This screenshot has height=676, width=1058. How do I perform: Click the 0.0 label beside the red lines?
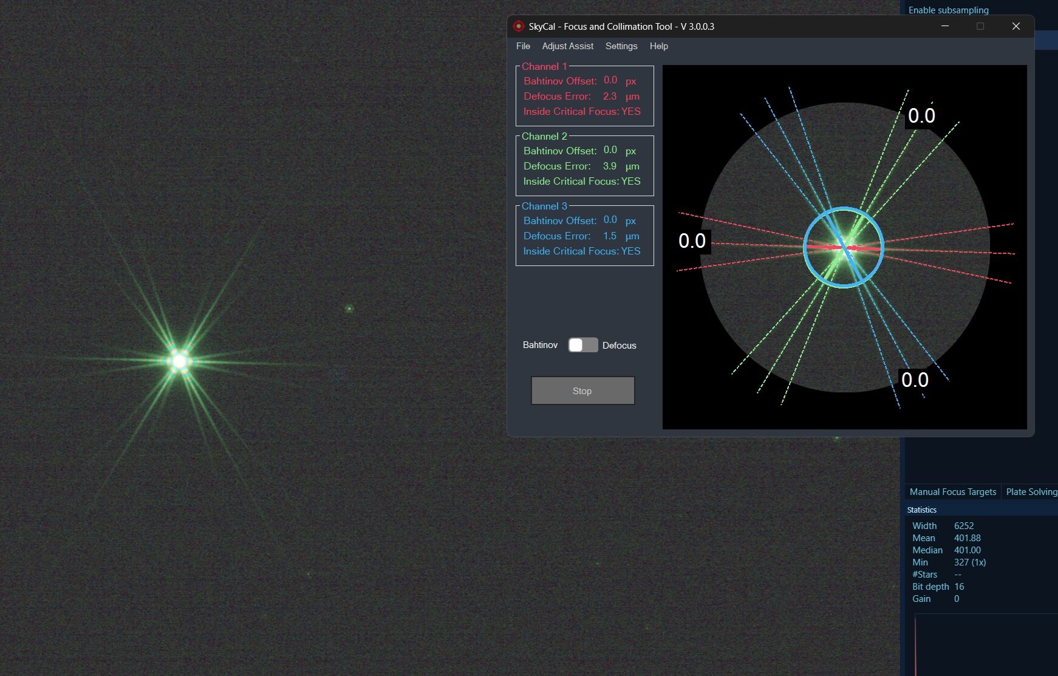(692, 241)
